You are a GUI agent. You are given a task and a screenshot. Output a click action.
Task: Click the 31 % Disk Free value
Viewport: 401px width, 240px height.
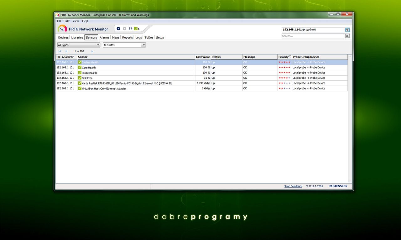pyautogui.click(x=207, y=78)
